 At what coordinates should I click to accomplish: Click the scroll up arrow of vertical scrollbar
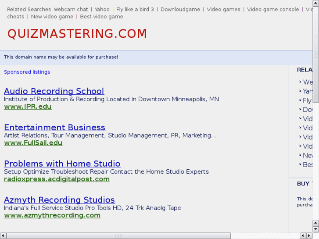[315, 3]
